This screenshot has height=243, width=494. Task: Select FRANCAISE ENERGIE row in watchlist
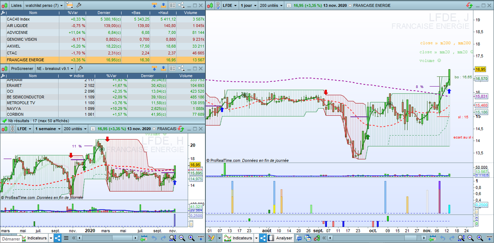pyautogui.click(x=103, y=60)
